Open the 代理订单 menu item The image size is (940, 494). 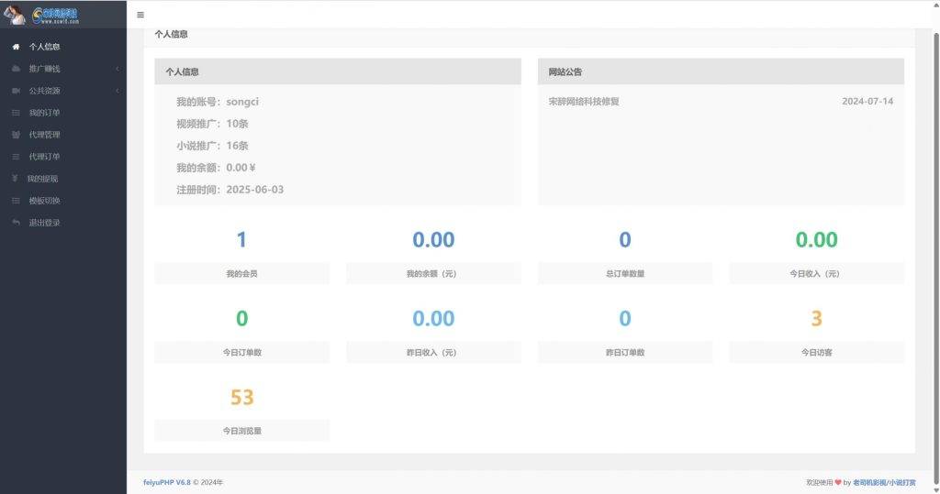tap(44, 157)
